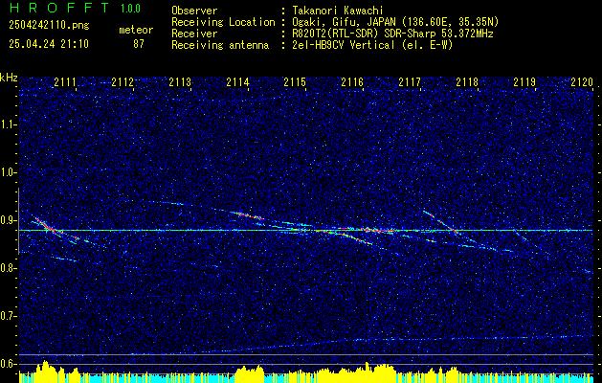The width and height of the screenshot is (602, 383).
Task: Click the 0.8 frequency axis label
Action: click(9, 268)
